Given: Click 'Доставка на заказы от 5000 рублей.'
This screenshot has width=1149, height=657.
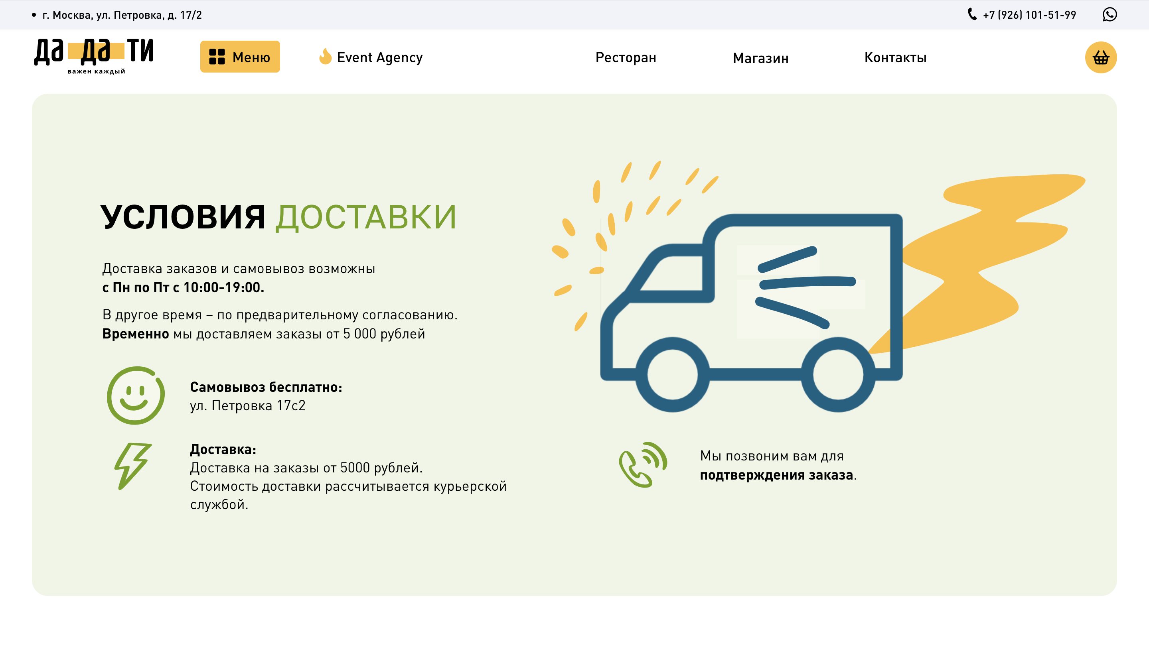Looking at the screenshot, I should click(306, 468).
